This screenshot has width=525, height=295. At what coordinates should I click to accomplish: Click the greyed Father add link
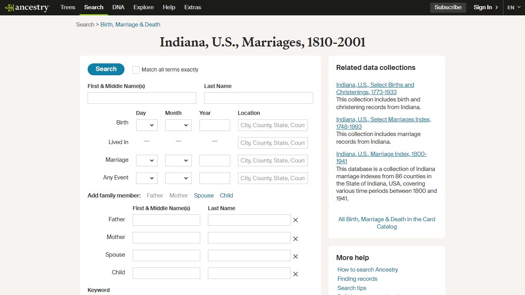155,196
